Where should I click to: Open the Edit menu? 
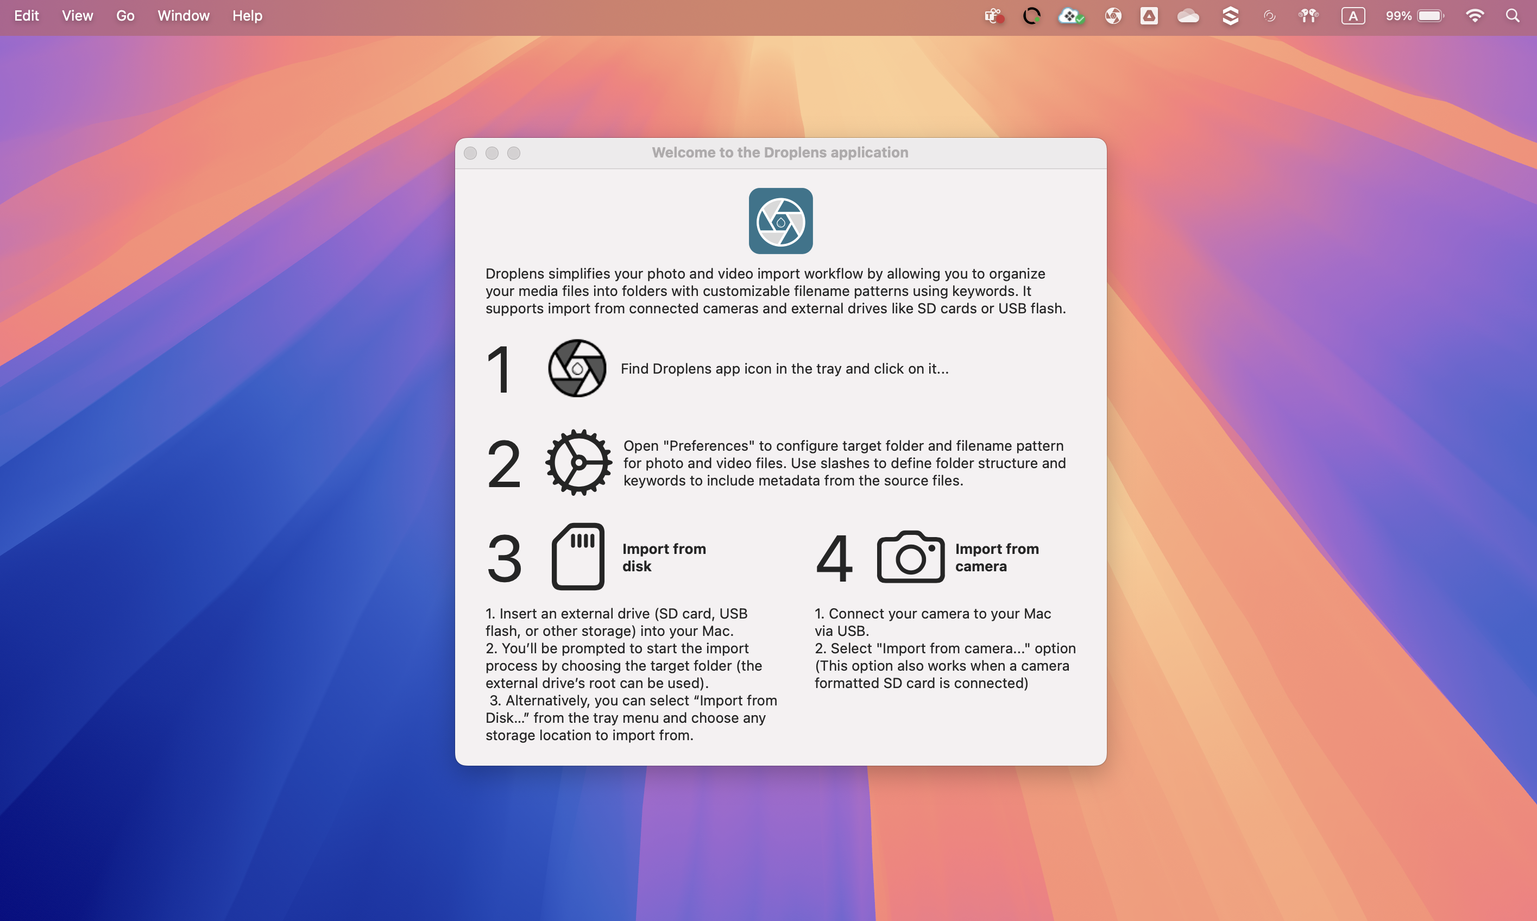point(26,16)
